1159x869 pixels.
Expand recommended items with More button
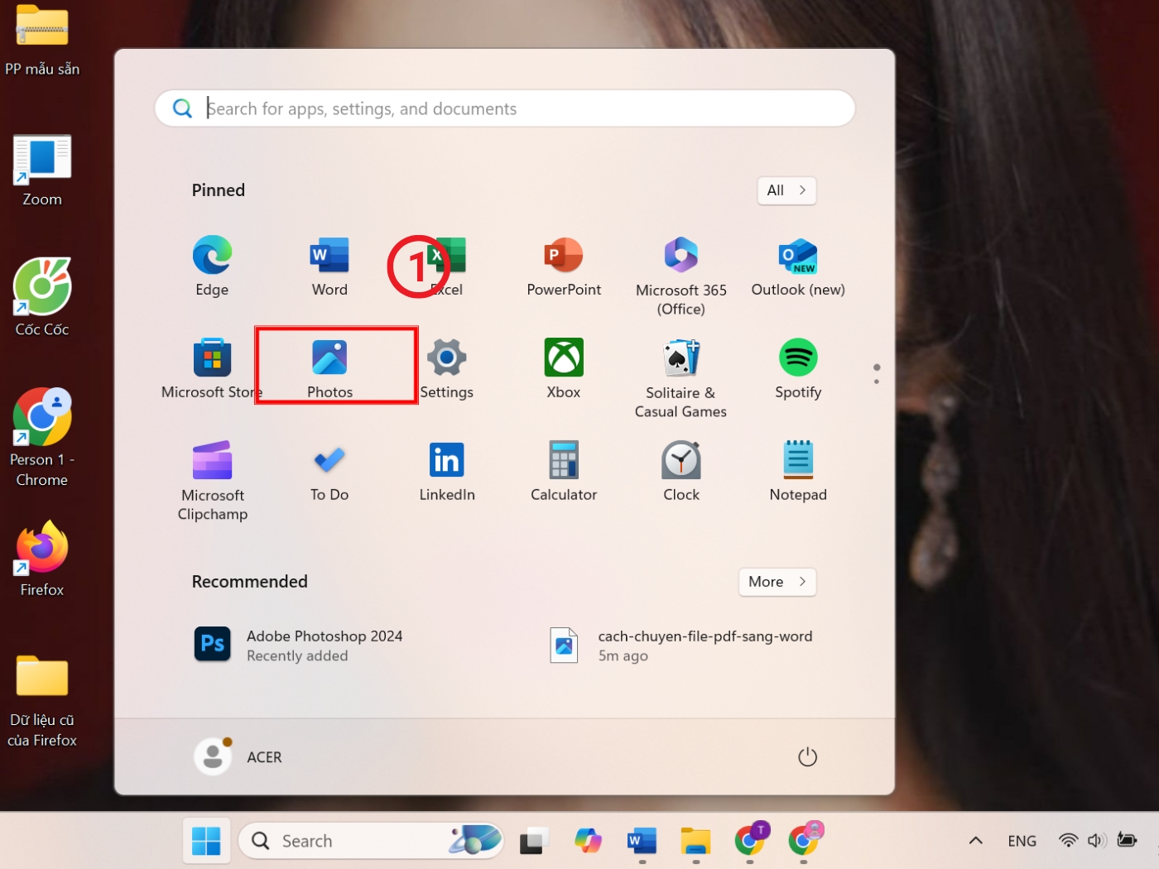[777, 582]
